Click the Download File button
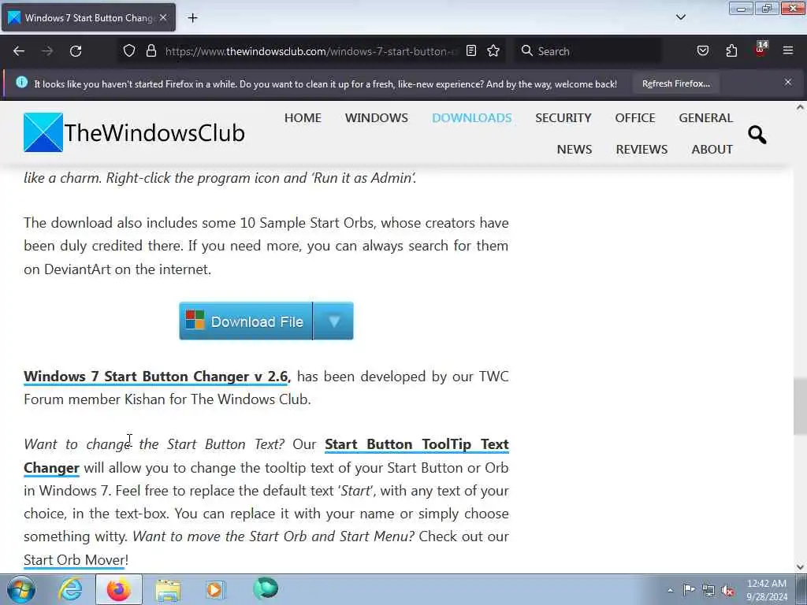The width and height of the screenshot is (807, 605). pos(246,321)
